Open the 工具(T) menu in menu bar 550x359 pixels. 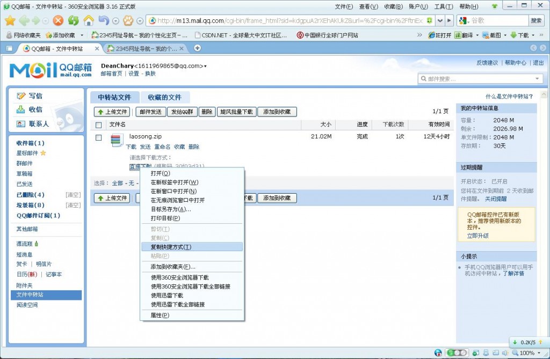443,6
